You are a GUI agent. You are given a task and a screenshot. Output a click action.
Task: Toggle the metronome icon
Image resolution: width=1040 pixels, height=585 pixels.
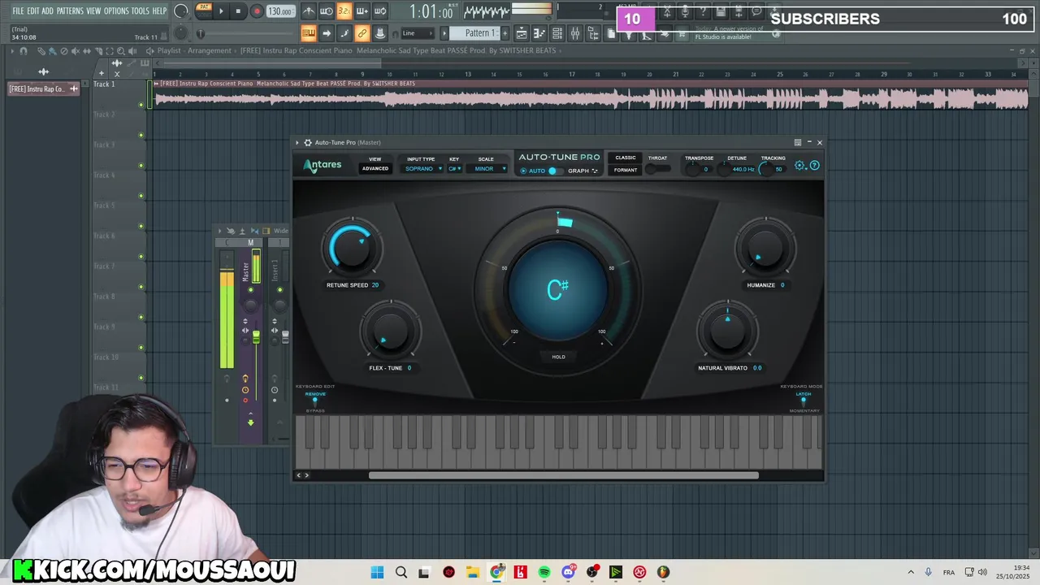click(309, 11)
